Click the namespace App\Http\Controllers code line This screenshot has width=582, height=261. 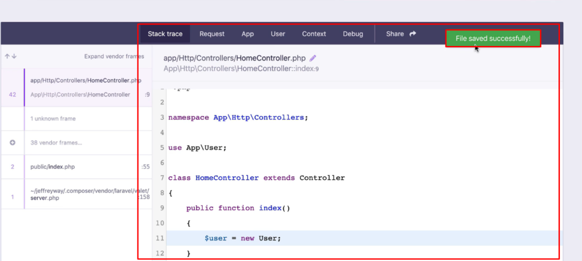click(238, 117)
